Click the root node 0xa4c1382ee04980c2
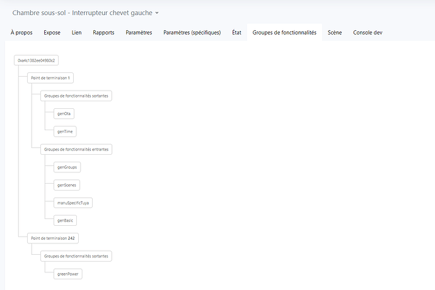The image size is (435, 290). tap(37, 60)
